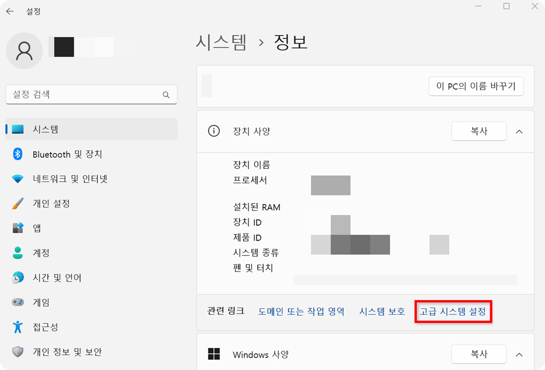Click 프로세서 label
The height and width of the screenshot is (370, 545).
click(250, 180)
